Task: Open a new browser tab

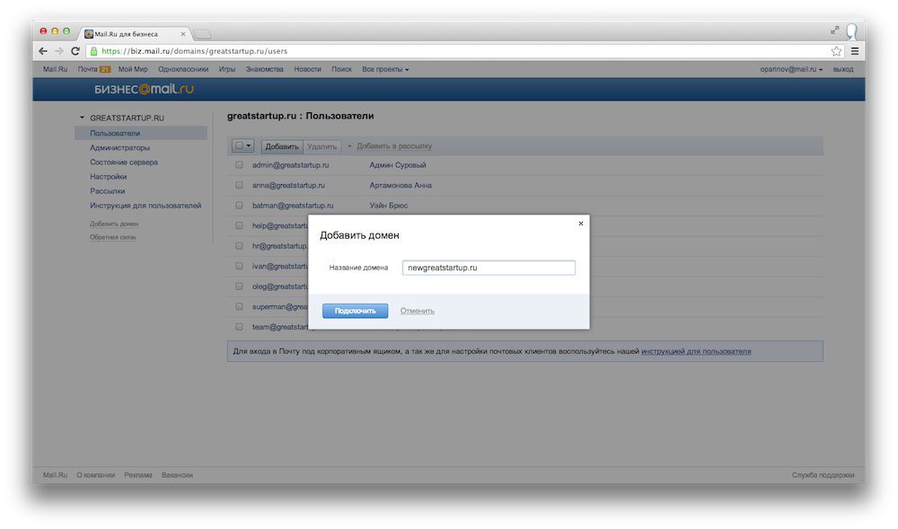Action: click(x=201, y=34)
